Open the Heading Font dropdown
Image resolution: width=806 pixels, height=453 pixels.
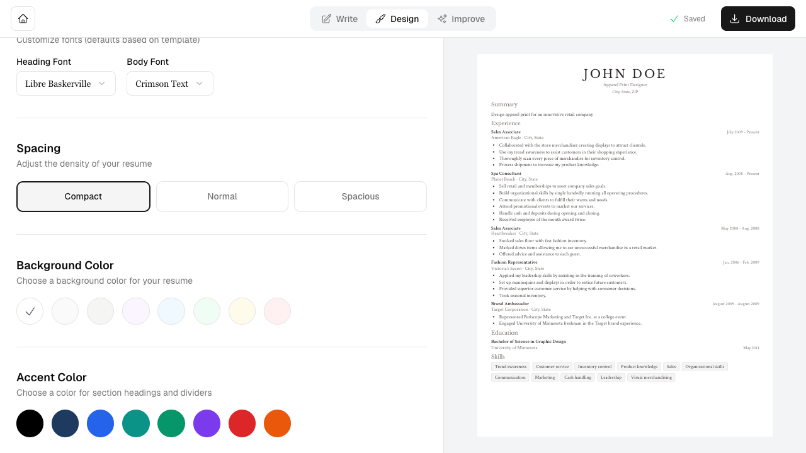coord(66,84)
